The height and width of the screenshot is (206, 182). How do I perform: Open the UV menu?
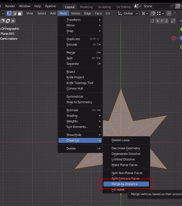(x=108, y=13)
